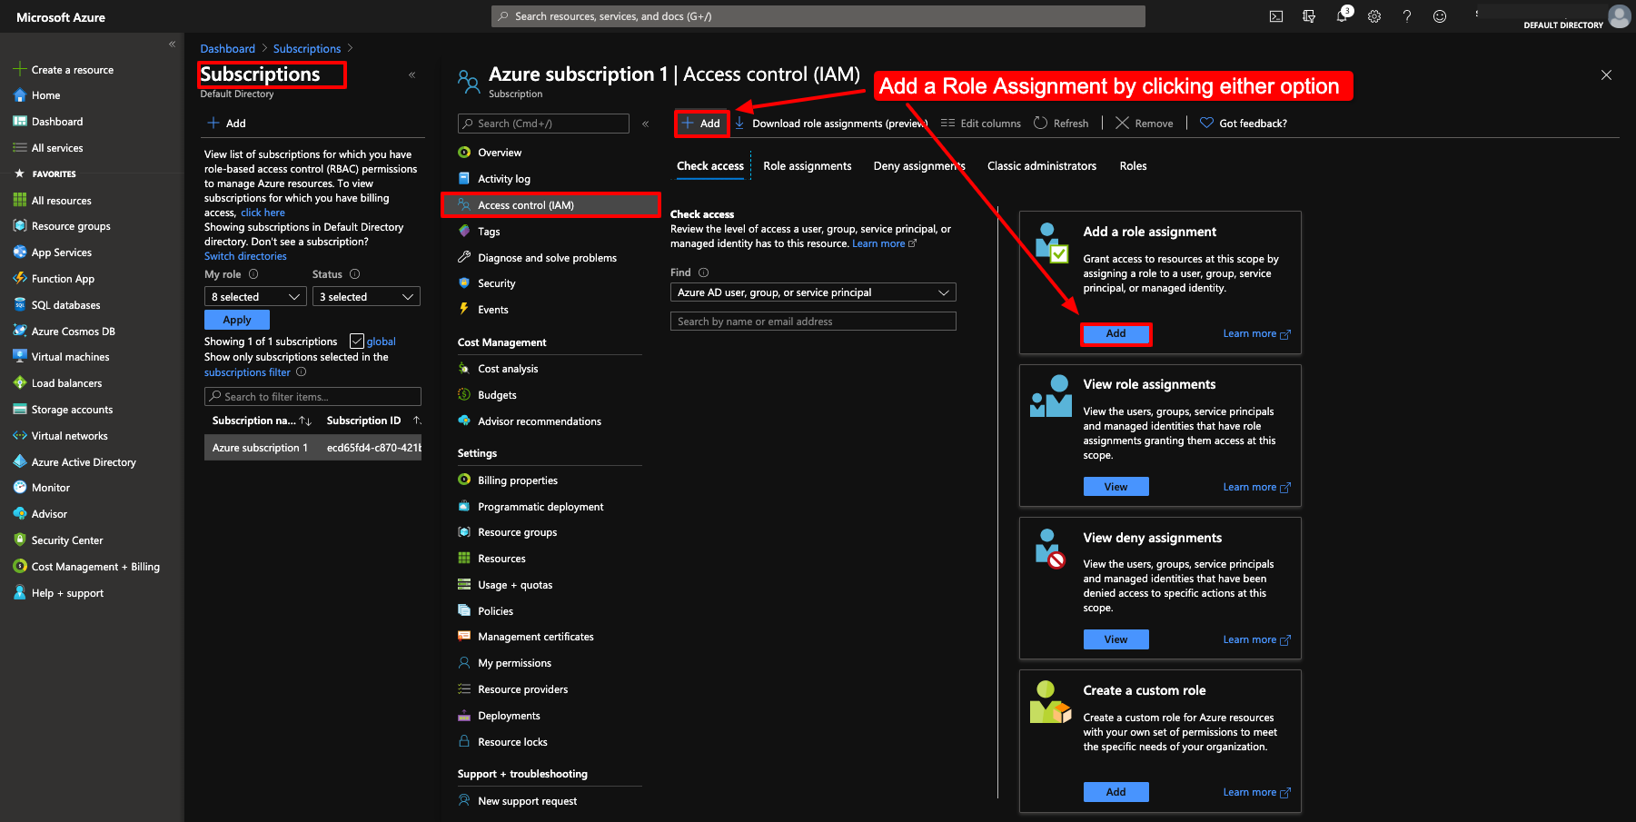
Task: Open Function App from the sidebar
Action: [62, 278]
